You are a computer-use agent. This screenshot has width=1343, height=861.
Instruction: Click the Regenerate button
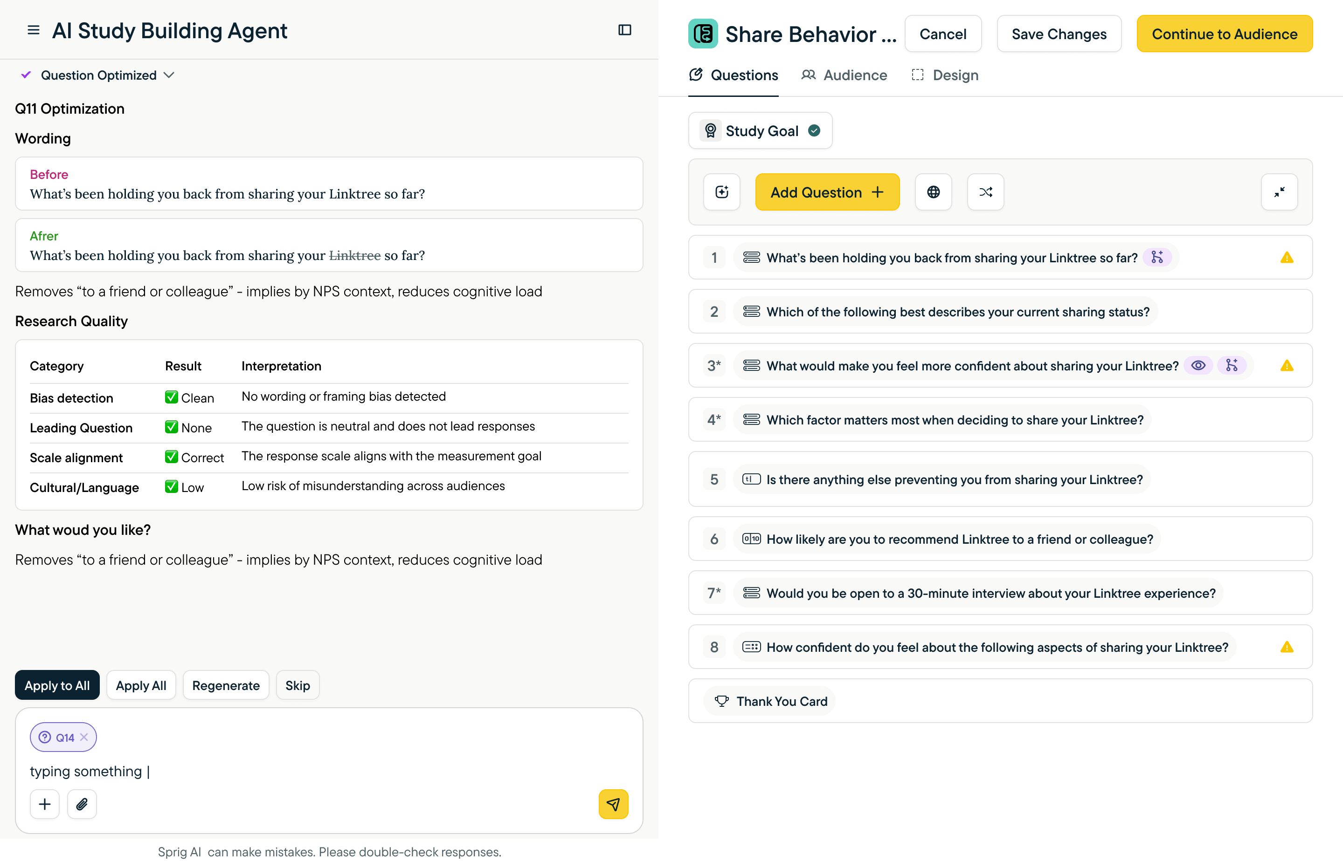(226, 685)
